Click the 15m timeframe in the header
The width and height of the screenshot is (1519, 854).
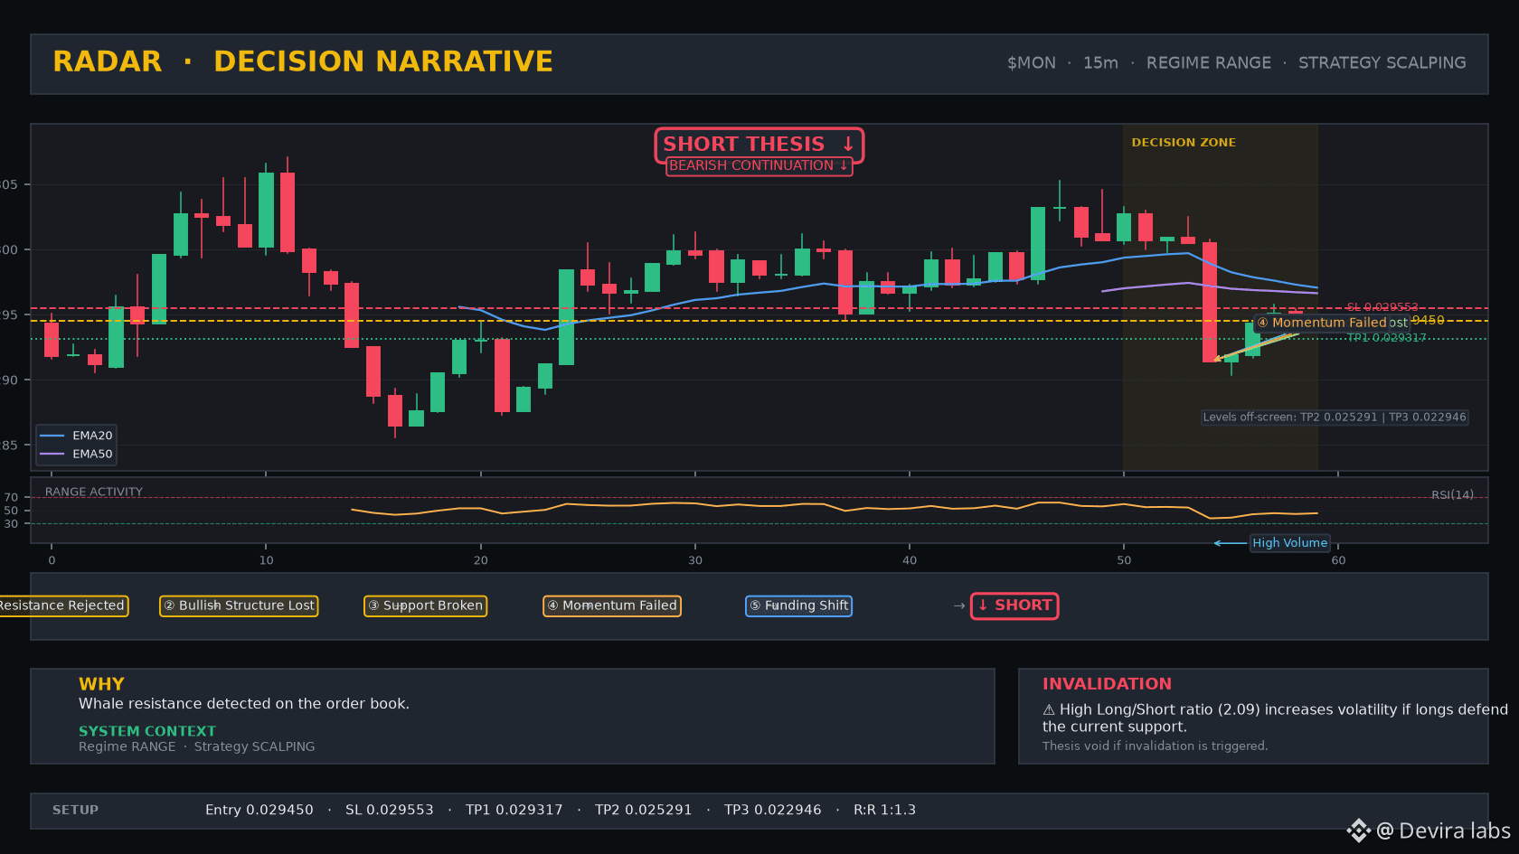click(1100, 63)
